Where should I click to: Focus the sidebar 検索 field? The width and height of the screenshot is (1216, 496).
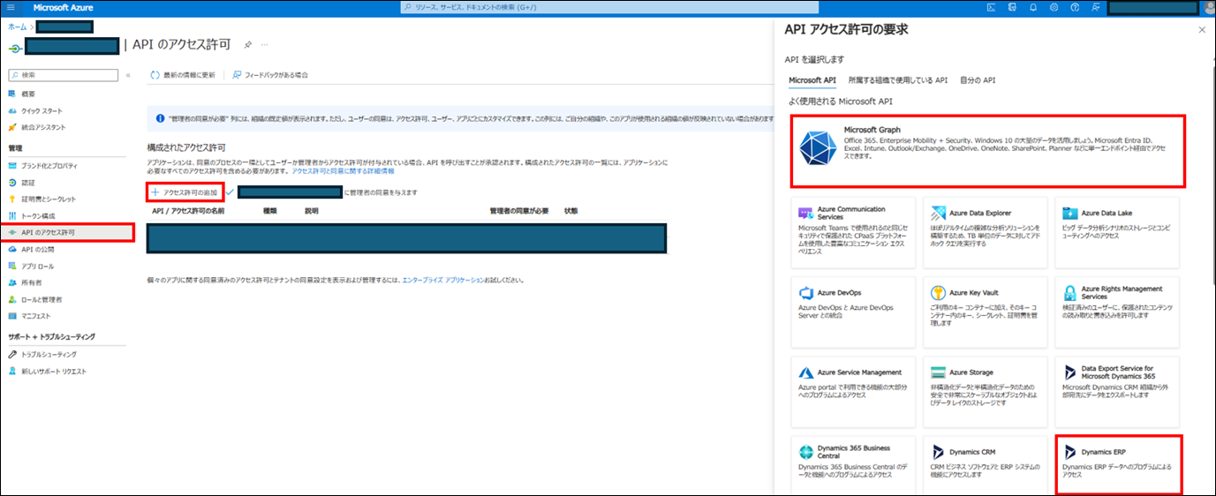pos(63,75)
